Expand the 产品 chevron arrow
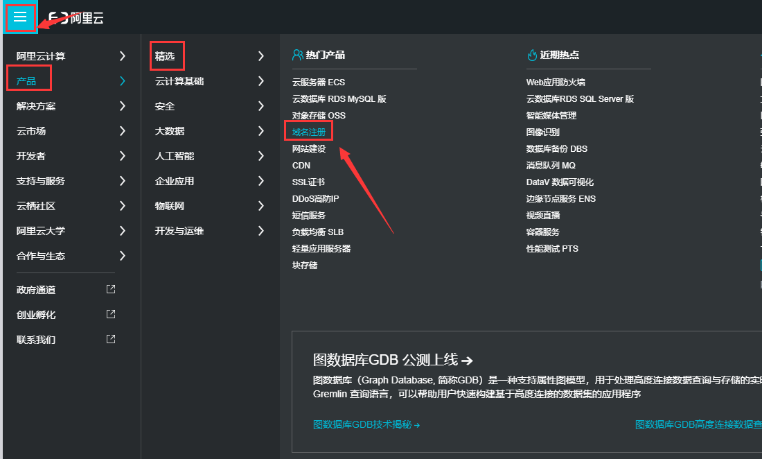 tap(123, 80)
